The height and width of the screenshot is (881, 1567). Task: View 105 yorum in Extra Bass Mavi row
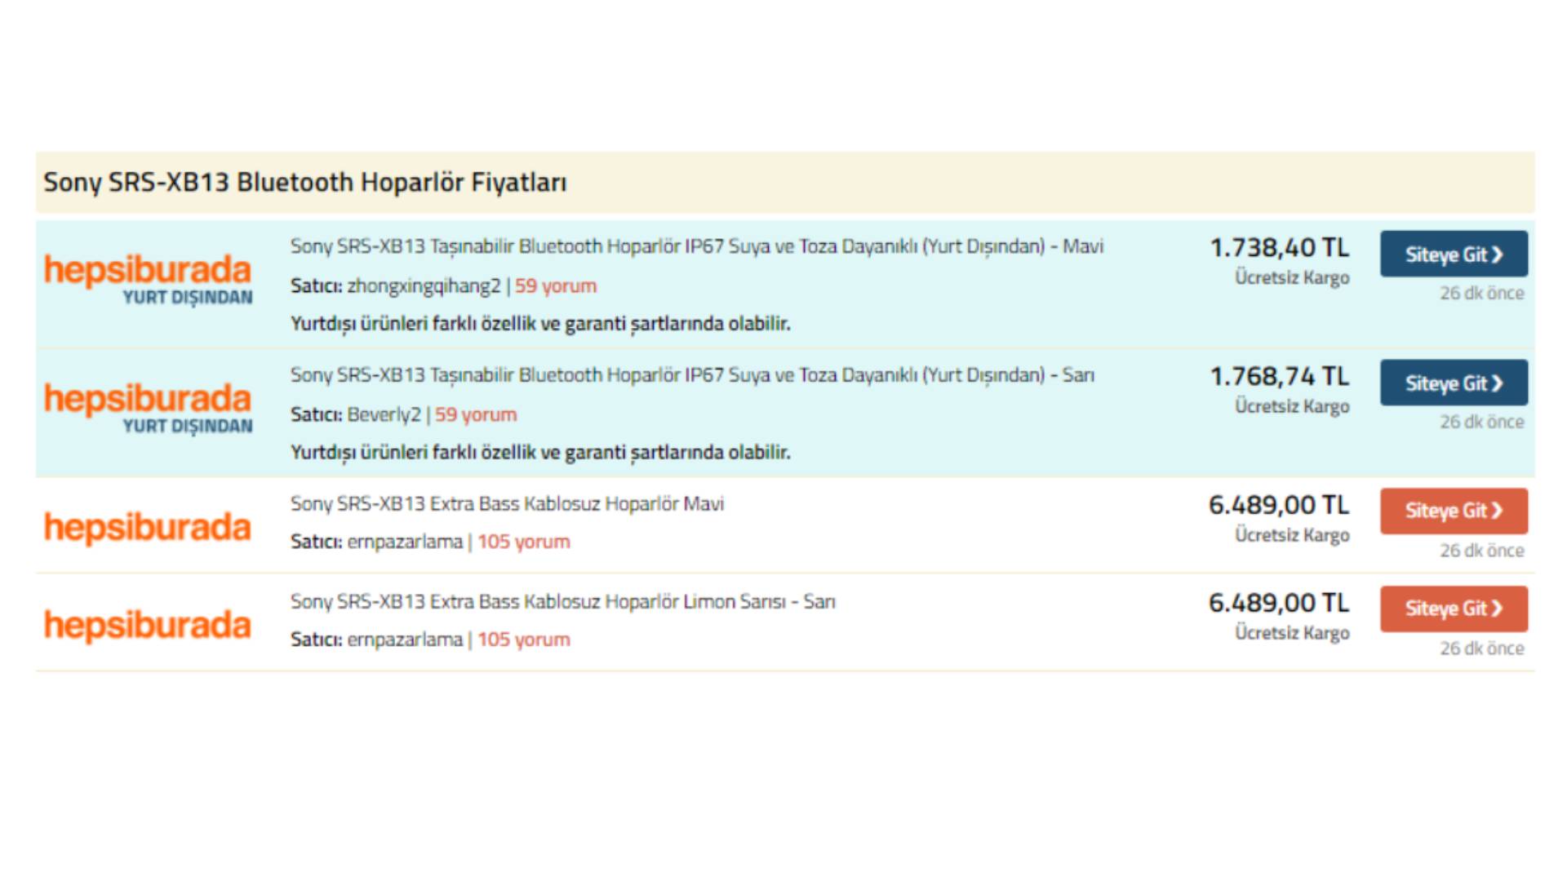[524, 542]
